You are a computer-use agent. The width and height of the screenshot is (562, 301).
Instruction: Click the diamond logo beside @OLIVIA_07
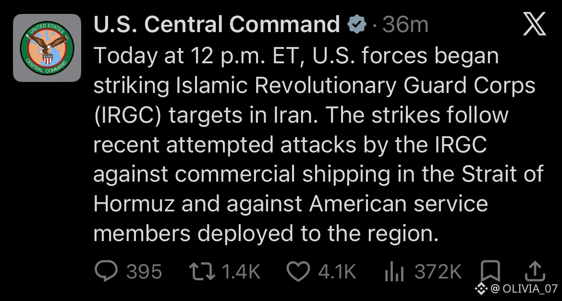point(481,289)
